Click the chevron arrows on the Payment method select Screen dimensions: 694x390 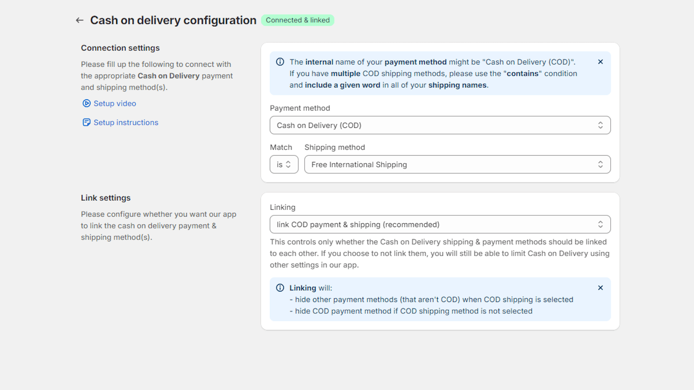[600, 125]
